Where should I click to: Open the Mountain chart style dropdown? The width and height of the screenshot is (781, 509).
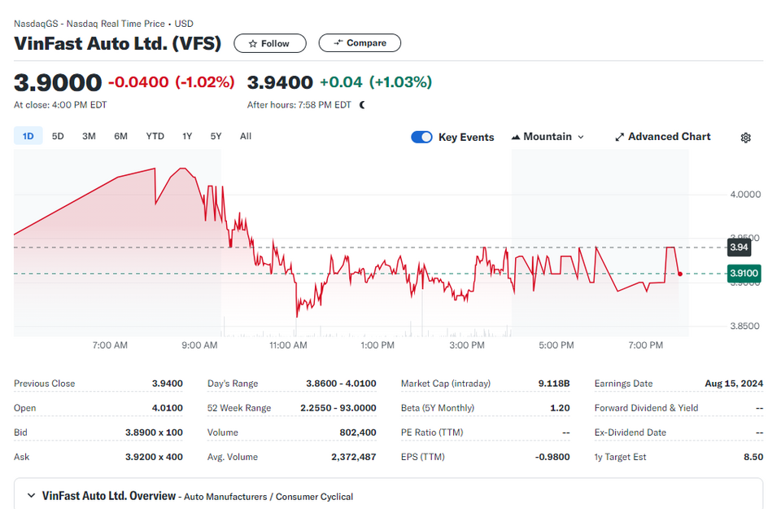(x=548, y=137)
